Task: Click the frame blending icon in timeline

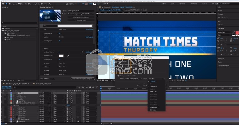Action: point(90,87)
